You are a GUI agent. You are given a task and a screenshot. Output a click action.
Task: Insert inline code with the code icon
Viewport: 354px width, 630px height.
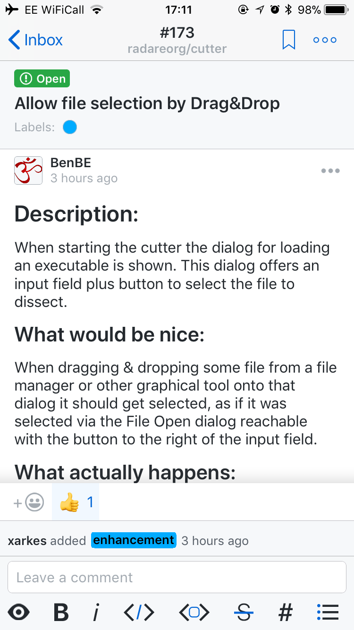coord(138,612)
